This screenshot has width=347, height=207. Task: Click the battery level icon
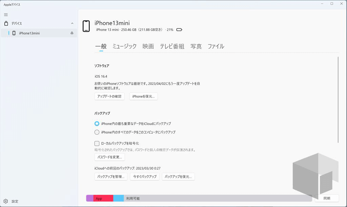(179, 30)
